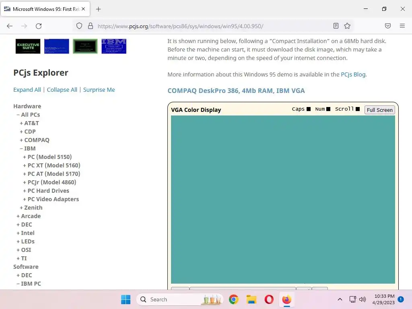412x309 pixels.
Task: Follow the PCjs Blog link
Action: coord(353,74)
